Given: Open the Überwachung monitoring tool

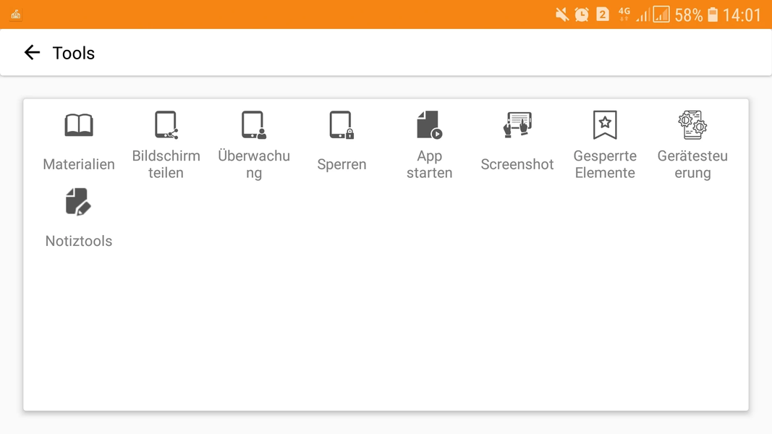Looking at the screenshot, I should (253, 124).
